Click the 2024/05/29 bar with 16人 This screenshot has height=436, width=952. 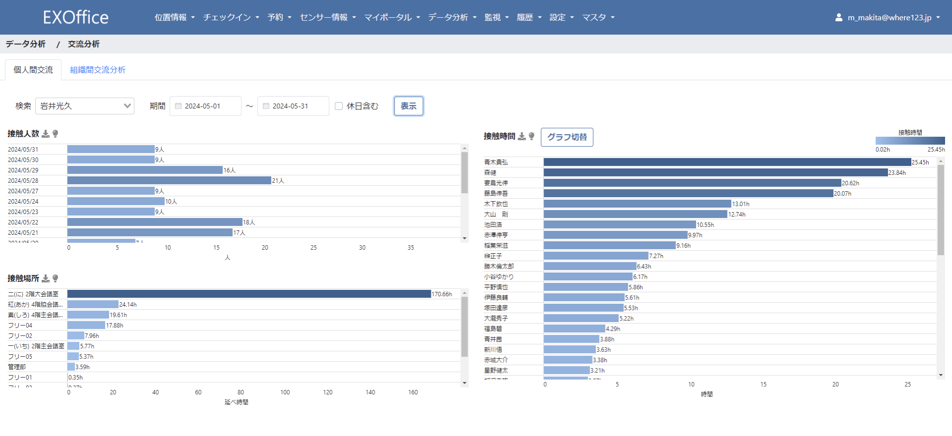(x=145, y=170)
